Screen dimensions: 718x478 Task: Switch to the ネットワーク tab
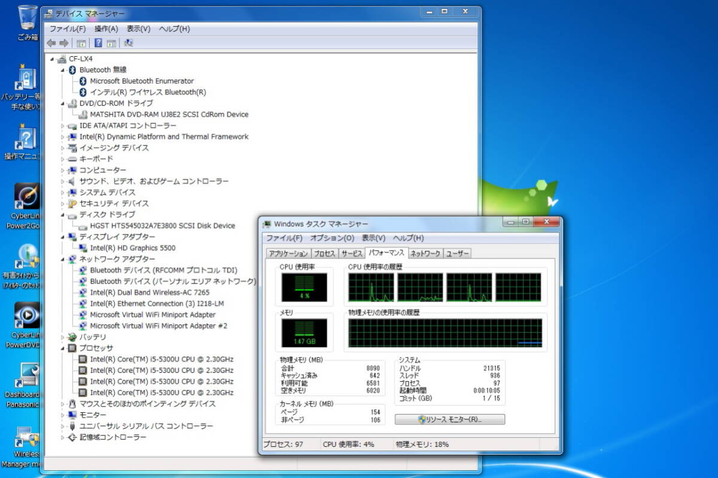pyautogui.click(x=425, y=254)
